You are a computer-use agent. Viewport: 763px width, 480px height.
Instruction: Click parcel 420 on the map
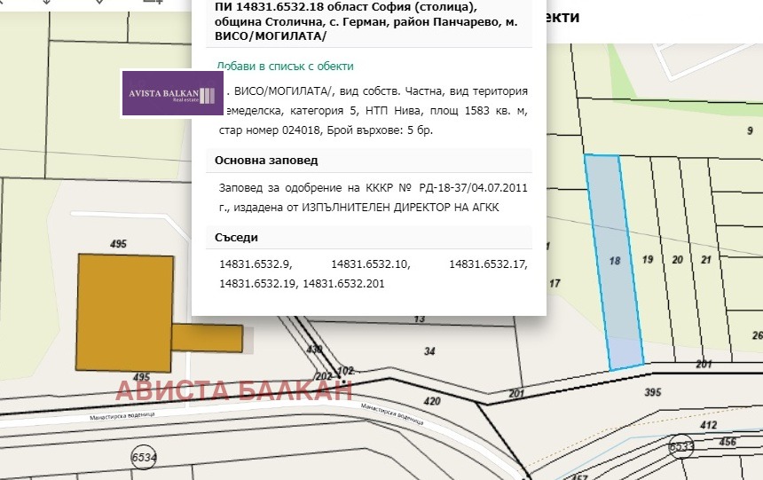pos(432,402)
